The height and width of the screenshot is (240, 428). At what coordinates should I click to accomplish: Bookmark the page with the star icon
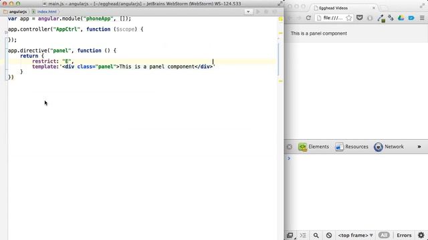[x=349, y=18]
